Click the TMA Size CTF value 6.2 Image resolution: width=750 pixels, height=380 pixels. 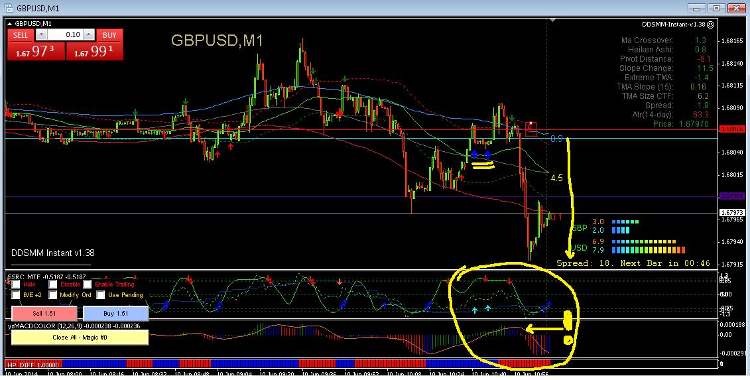[703, 96]
